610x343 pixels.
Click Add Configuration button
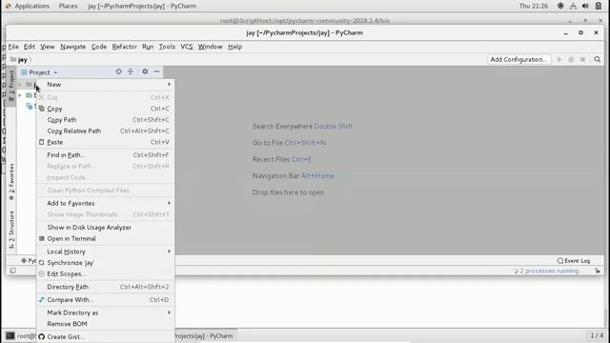[x=518, y=59]
